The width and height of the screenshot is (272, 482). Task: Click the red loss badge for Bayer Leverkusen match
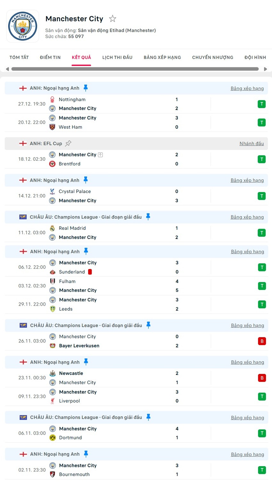point(262,341)
